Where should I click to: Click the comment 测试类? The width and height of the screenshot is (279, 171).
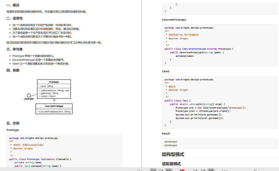coord(172,87)
